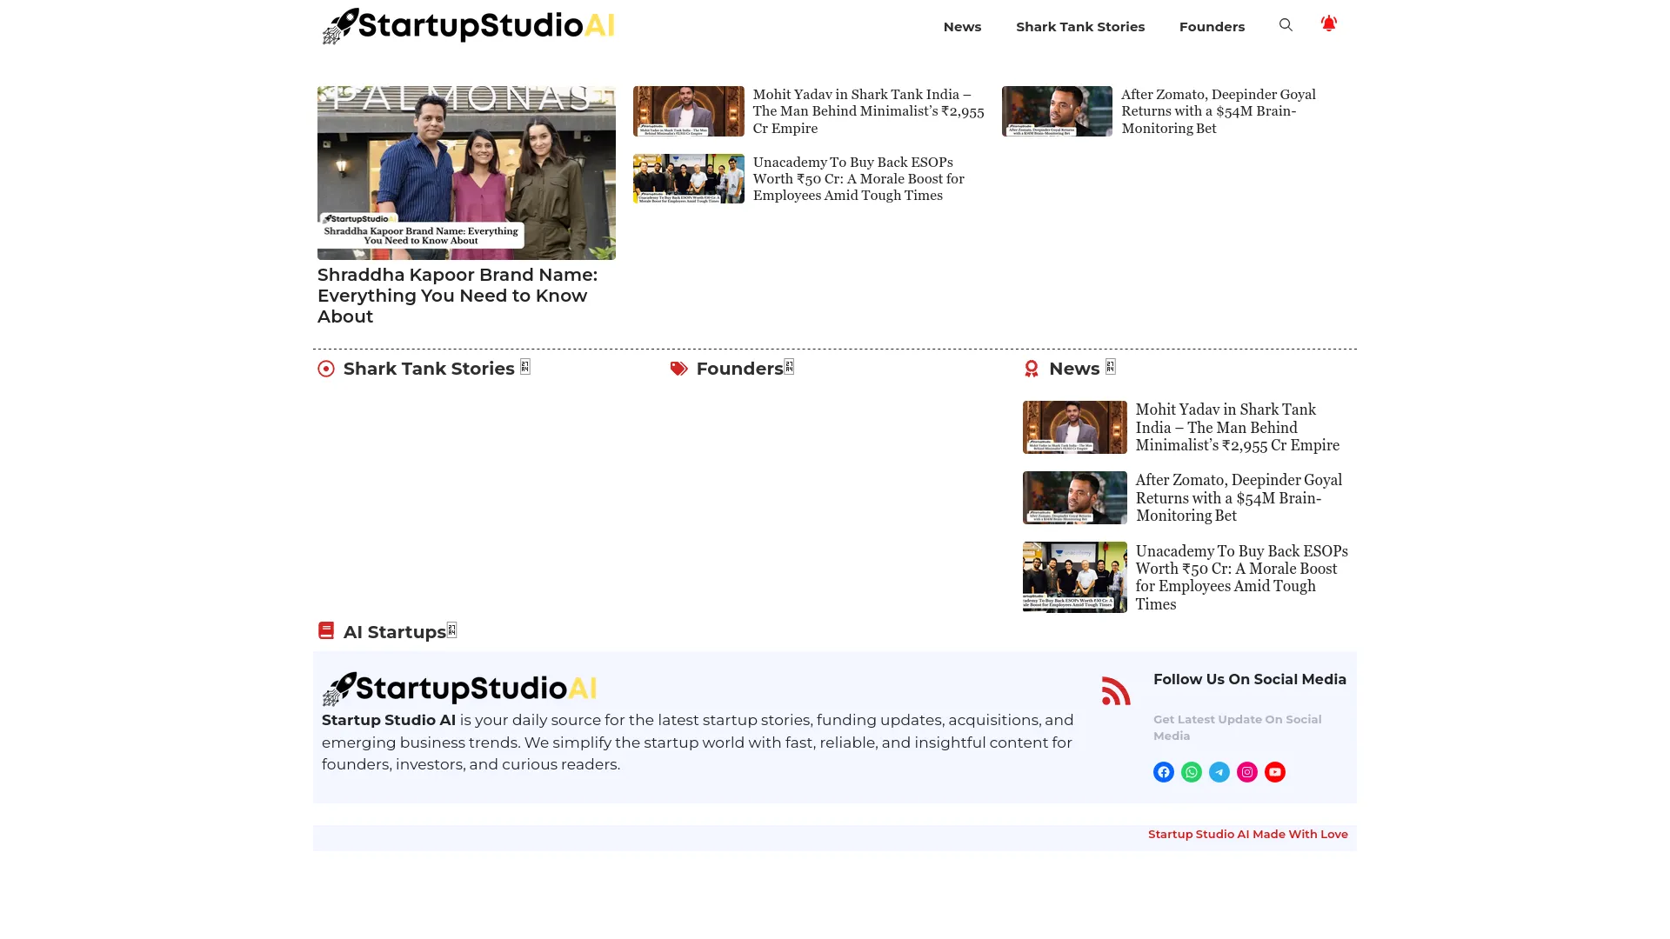Image resolution: width=1670 pixels, height=939 pixels.
Task: Click the award ribbon icon beside News heading
Action: pos(1032,369)
